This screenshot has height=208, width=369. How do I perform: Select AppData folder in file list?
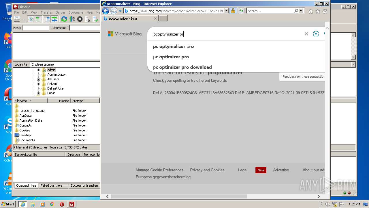25,116
